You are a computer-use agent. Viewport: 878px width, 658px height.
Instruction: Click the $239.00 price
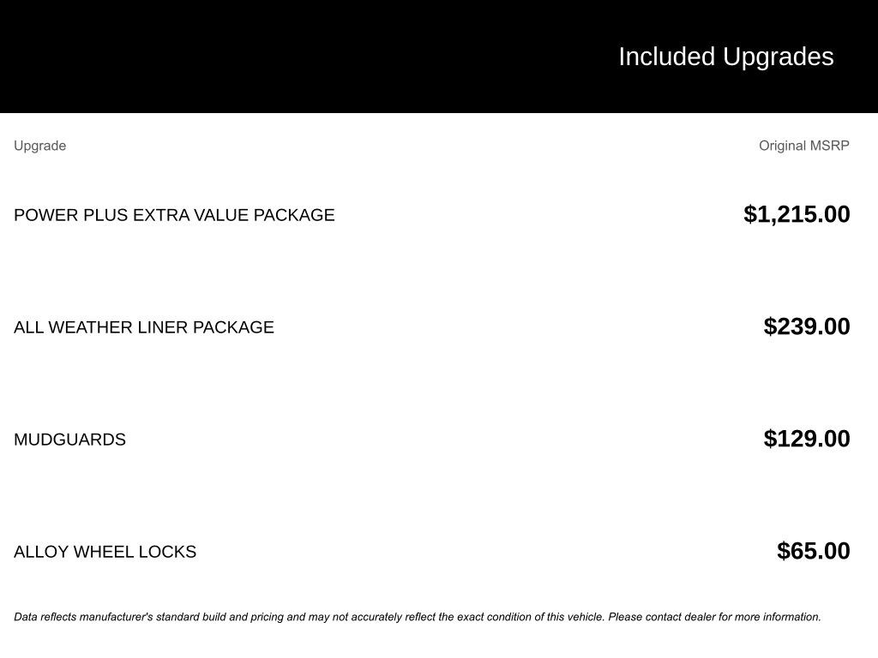pyautogui.click(x=807, y=326)
